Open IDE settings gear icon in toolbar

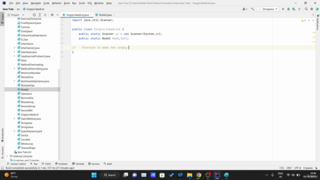coord(311,9)
